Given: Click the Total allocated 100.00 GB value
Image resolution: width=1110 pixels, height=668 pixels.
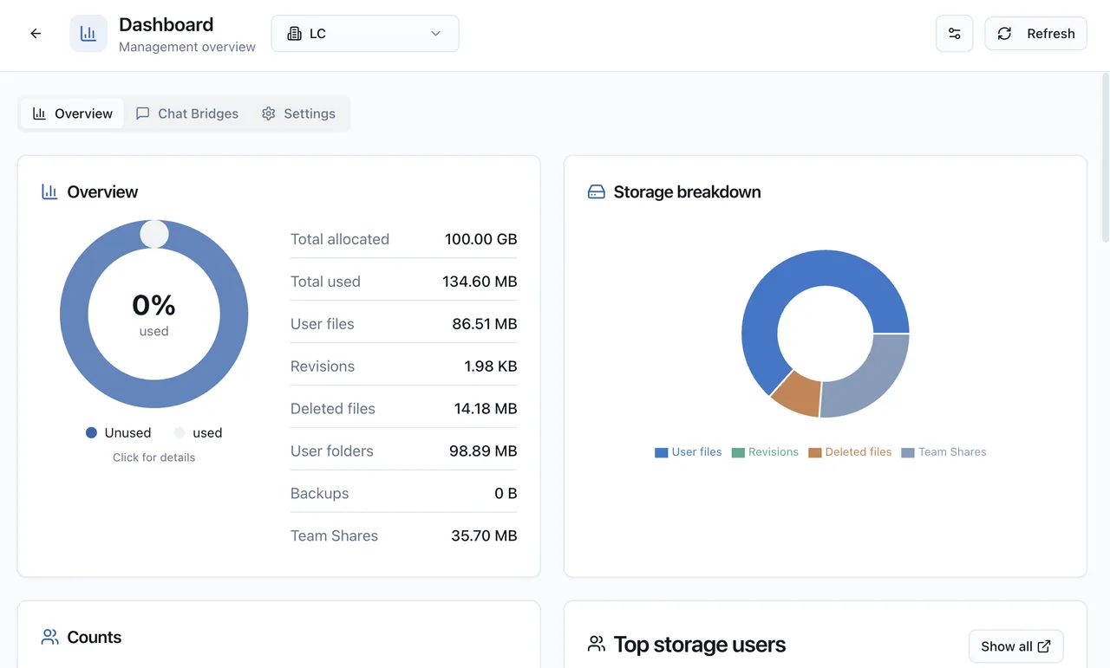Looking at the screenshot, I should [480, 239].
